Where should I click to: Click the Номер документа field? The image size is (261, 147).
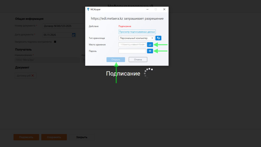click(x=64, y=26)
